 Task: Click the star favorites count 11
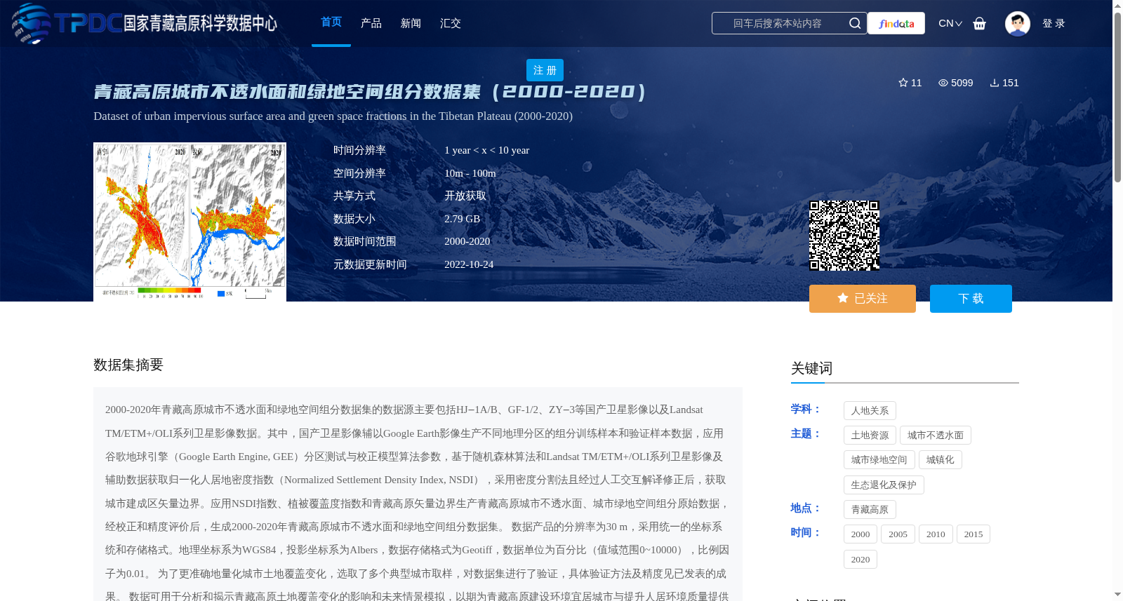910,83
